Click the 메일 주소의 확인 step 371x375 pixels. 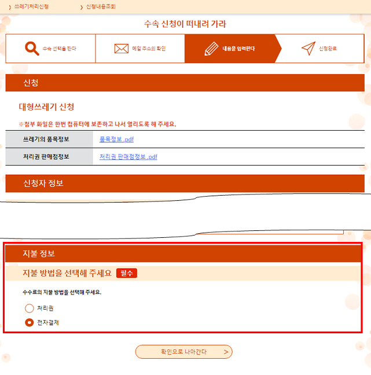pos(140,49)
